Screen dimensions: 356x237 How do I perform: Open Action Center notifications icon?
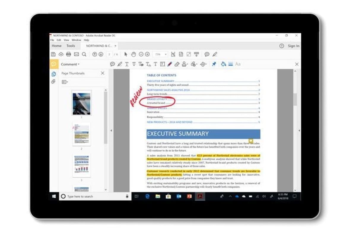pos(295,196)
